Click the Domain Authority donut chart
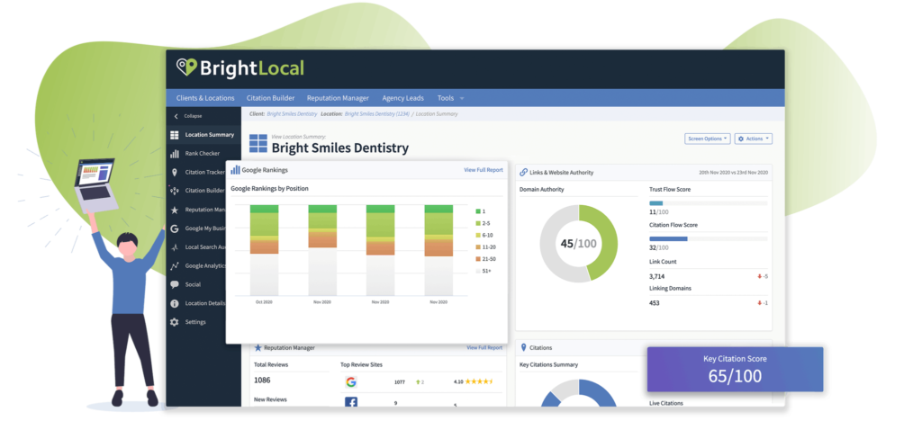Screen dimensions: 922x430 [579, 243]
